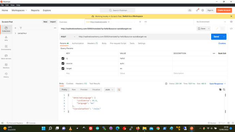Open the APIs sidebar panel

(x=6, y=38)
